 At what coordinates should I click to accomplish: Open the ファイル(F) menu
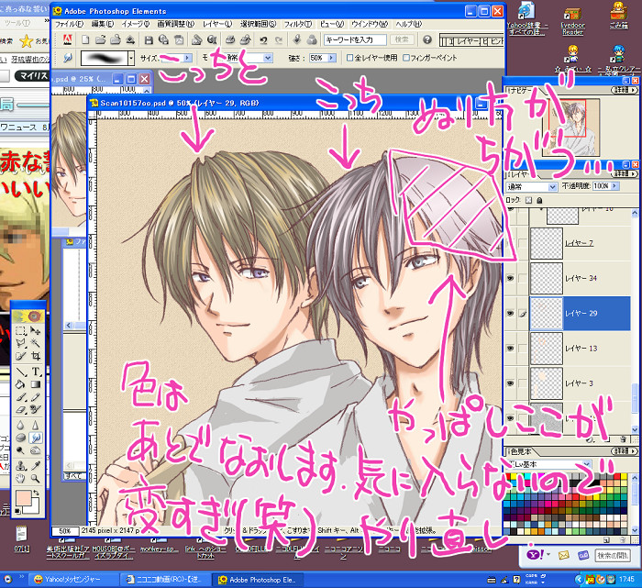tap(69, 24)
